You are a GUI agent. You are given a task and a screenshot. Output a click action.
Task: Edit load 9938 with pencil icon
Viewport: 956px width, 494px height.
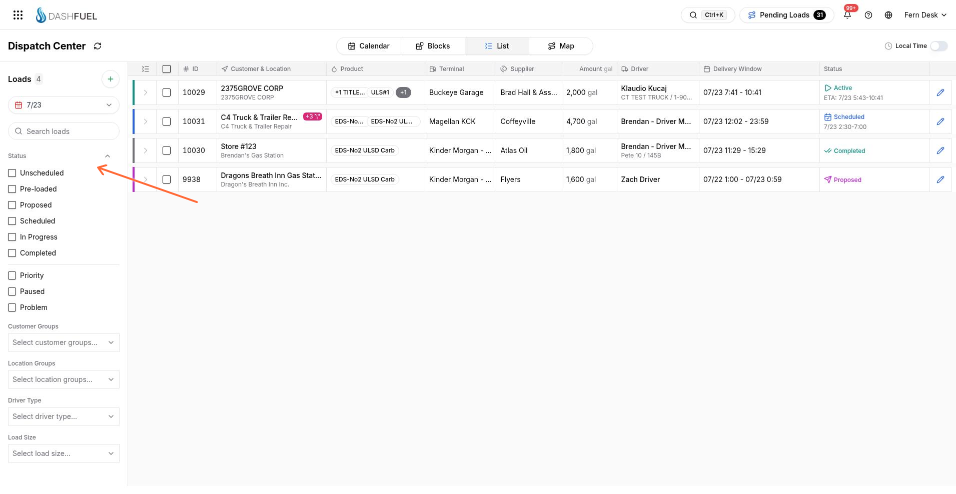click(x=940, y=179)
